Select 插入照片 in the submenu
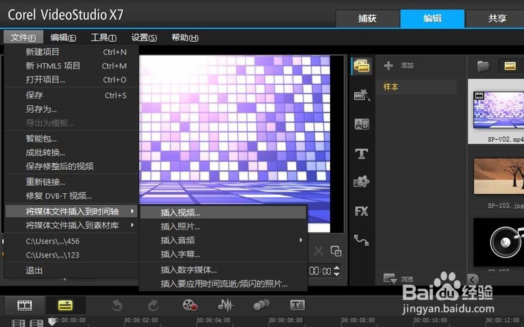 click(224, 226)
